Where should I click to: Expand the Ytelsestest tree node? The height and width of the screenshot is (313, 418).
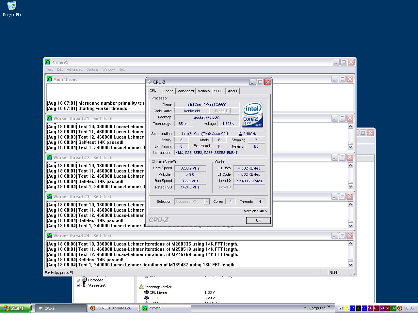coord(78,285)
